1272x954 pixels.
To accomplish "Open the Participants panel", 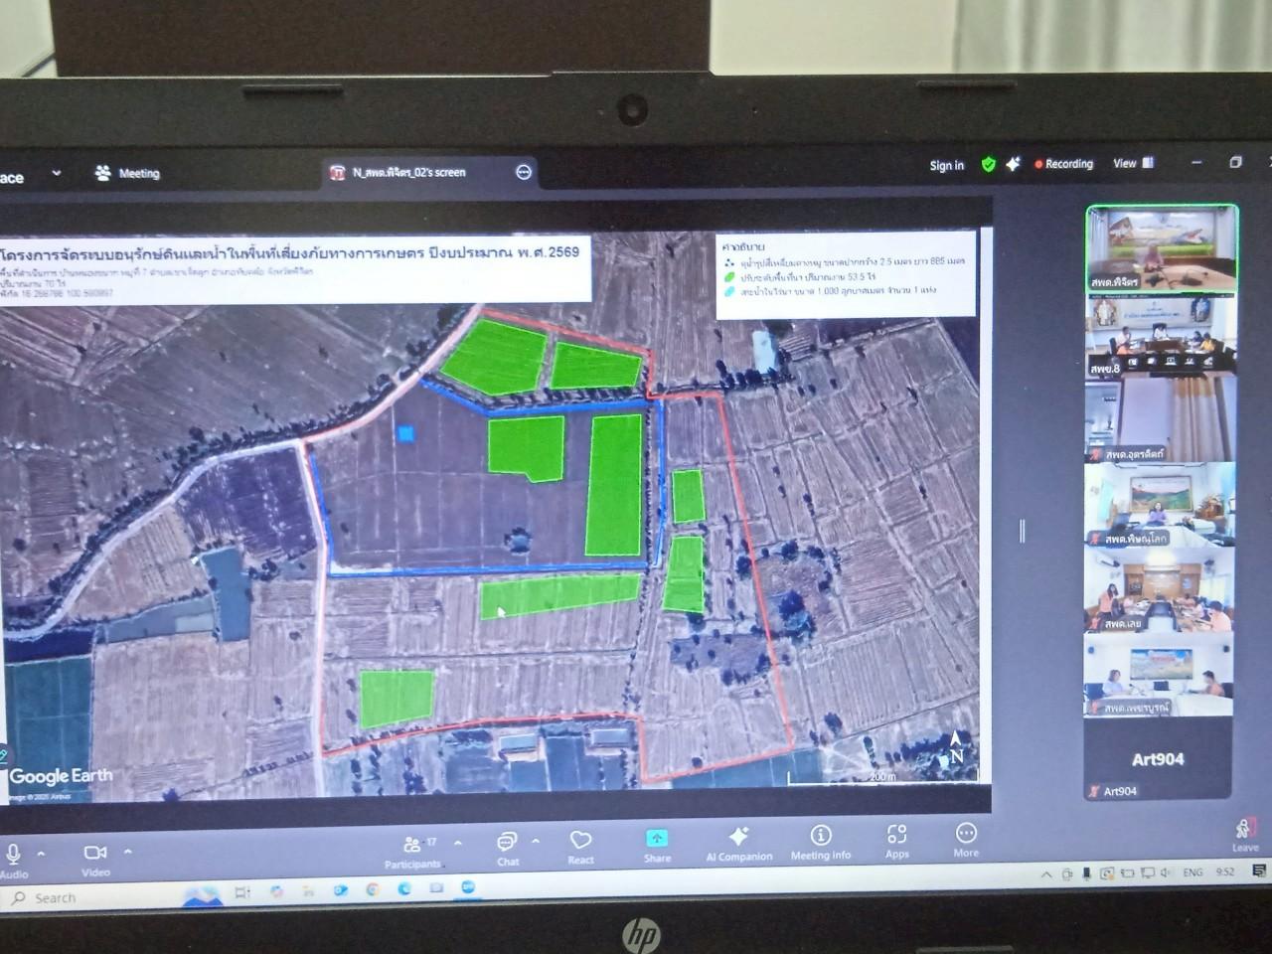I will pos(413,846).
